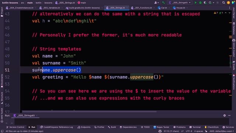Open the Notifications panel on the right strip
Image resolution: width=236 pixels, height=133 pixels.
tap(234, 82)
